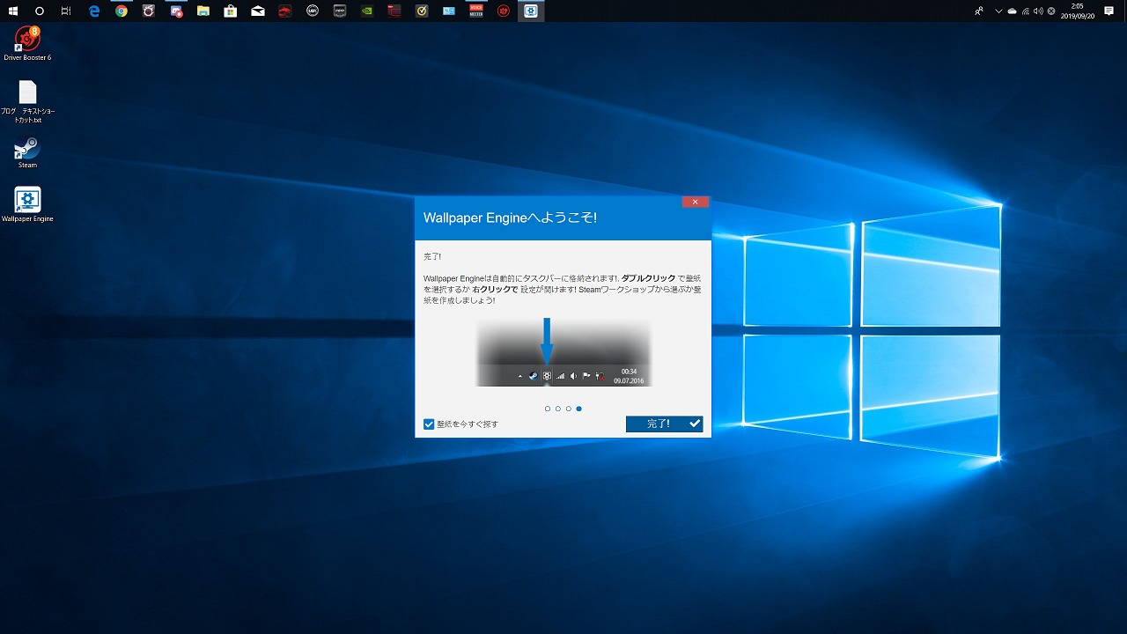Open the clock showing 2:05
Screen dimensions: 1127x634
(x=1077, y=11)
